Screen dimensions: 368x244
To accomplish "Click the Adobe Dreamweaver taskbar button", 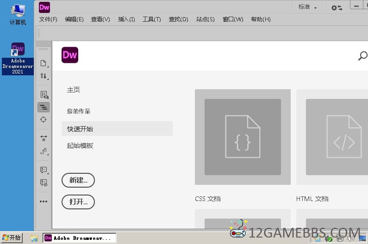I will point(80,238).
